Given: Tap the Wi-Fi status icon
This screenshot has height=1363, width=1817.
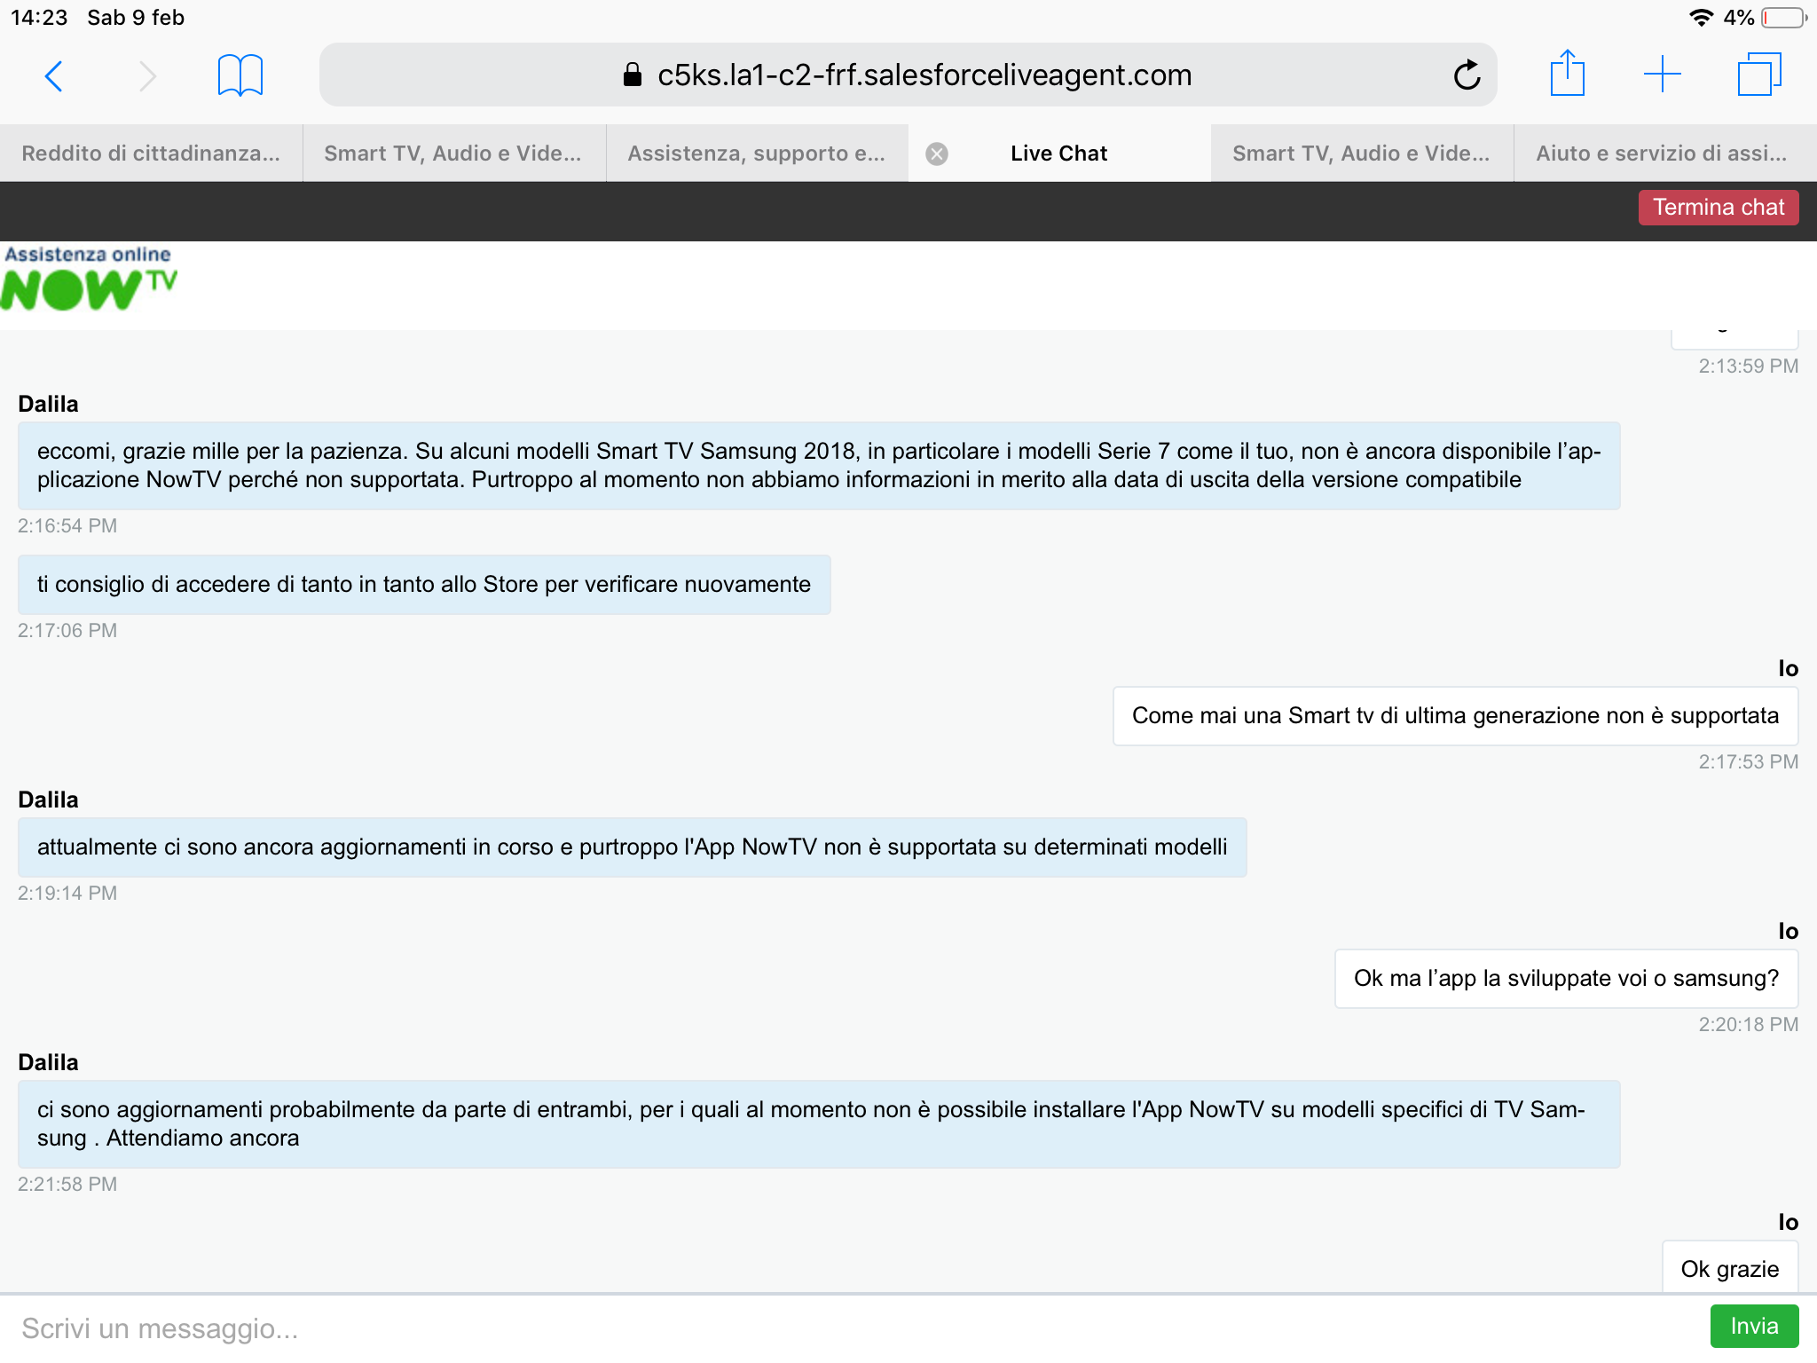Looking at the screenshot, I should pos(1701,18).
